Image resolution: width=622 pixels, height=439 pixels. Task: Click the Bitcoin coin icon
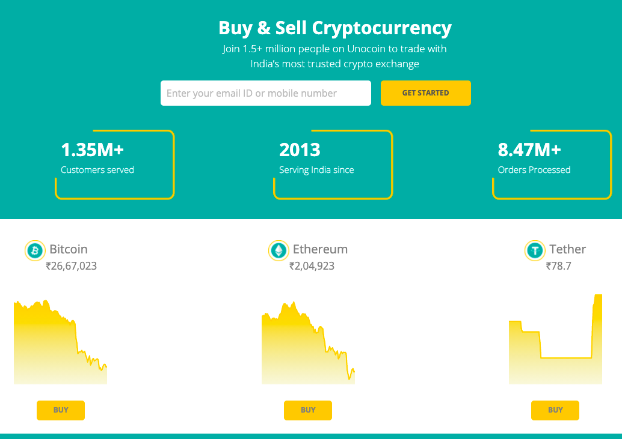(35, 250)
